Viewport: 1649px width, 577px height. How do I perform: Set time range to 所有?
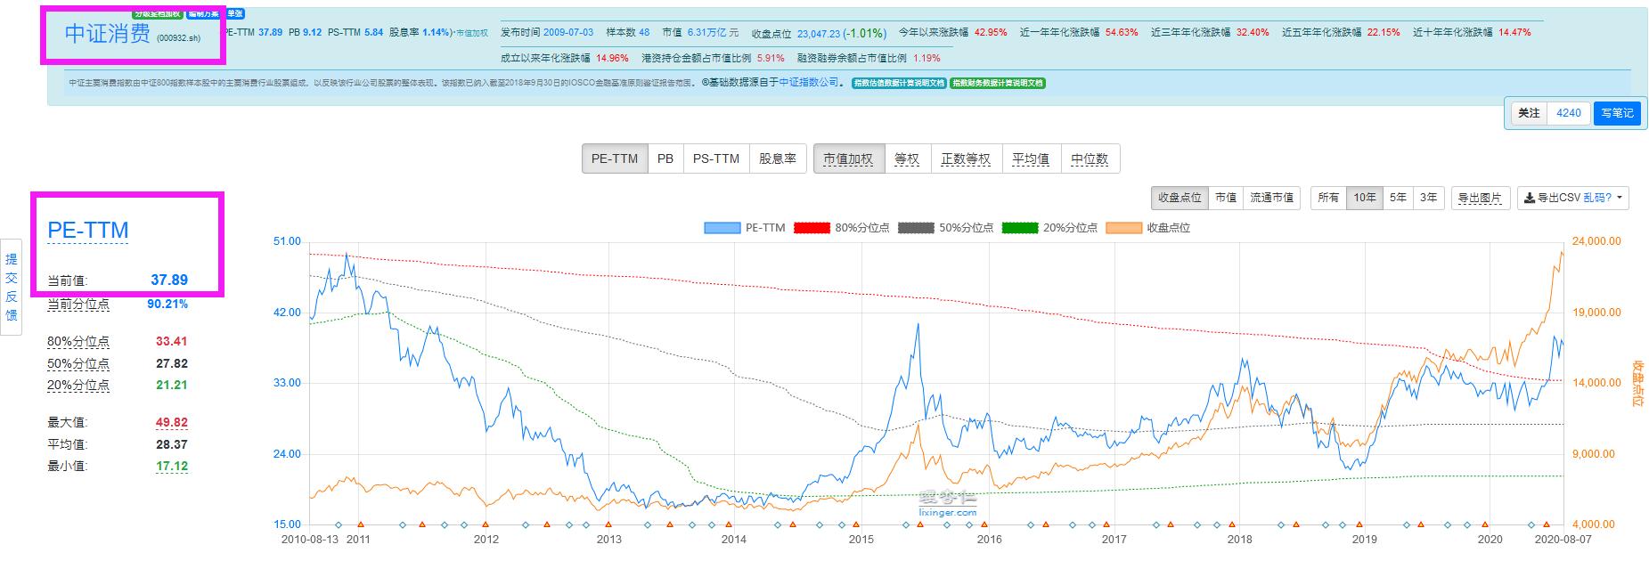coord(1328,198)
